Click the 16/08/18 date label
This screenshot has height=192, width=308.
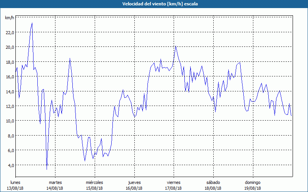(134, 188)
